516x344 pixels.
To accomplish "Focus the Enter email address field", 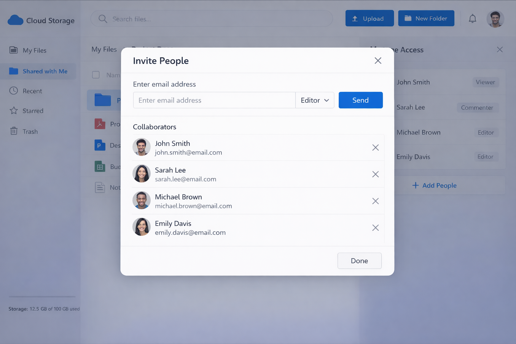I will click(x=214, y=100).
